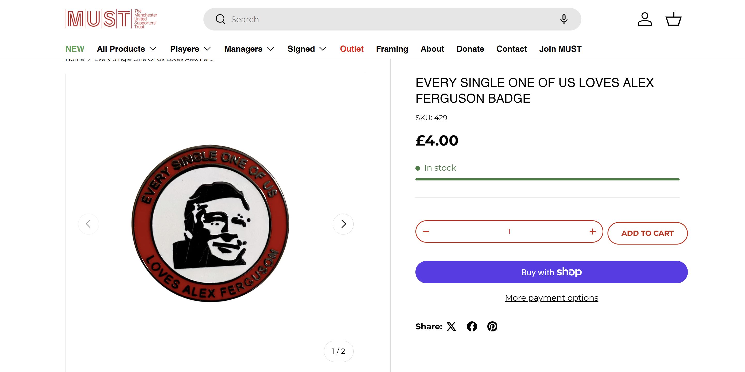This screenshot has height=372, width=745.
Task: Click the ADD TO CART button
Action: tap(647, 233)
